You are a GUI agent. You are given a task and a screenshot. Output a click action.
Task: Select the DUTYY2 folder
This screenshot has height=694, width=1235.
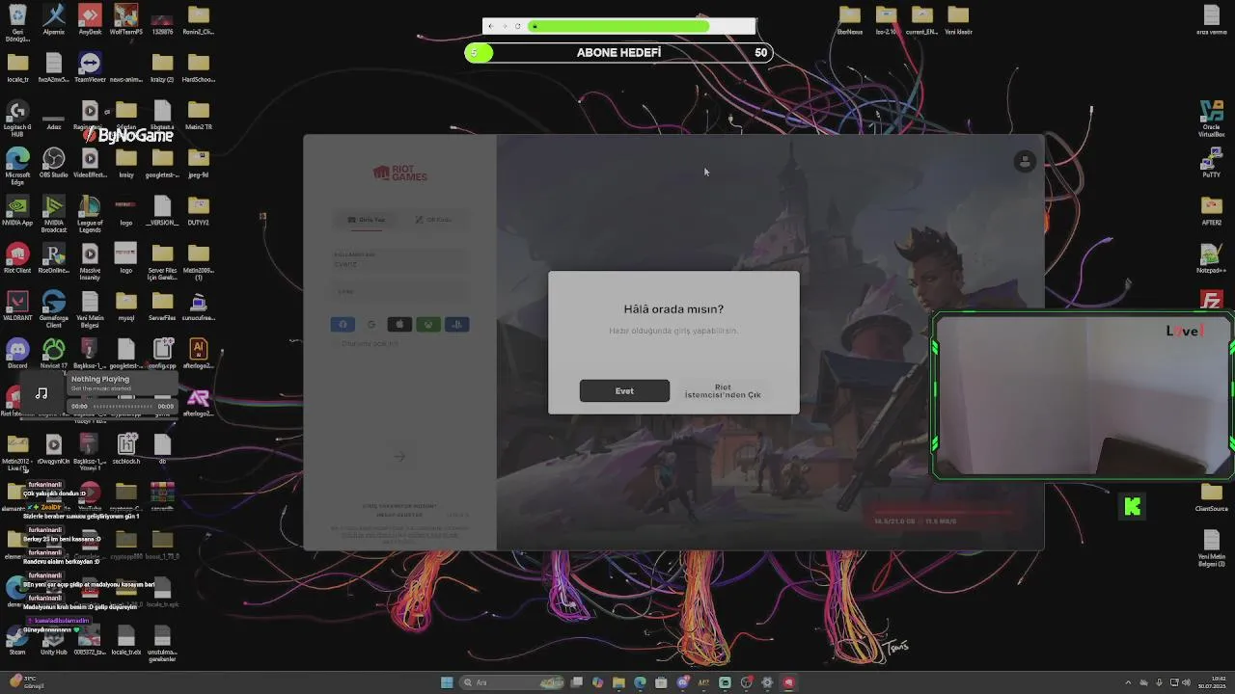tap(198, 210)
